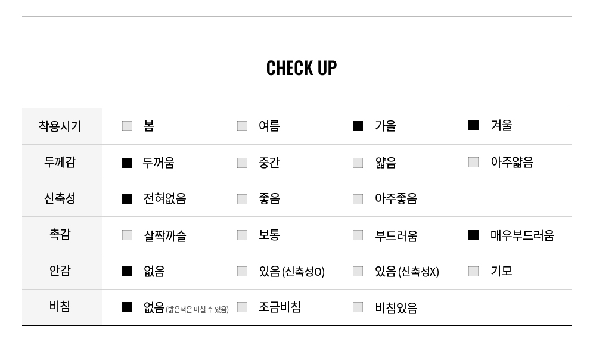596x342 pixels.
Task: Uncheck the filled 가을 checkbox
Action: 358,126
